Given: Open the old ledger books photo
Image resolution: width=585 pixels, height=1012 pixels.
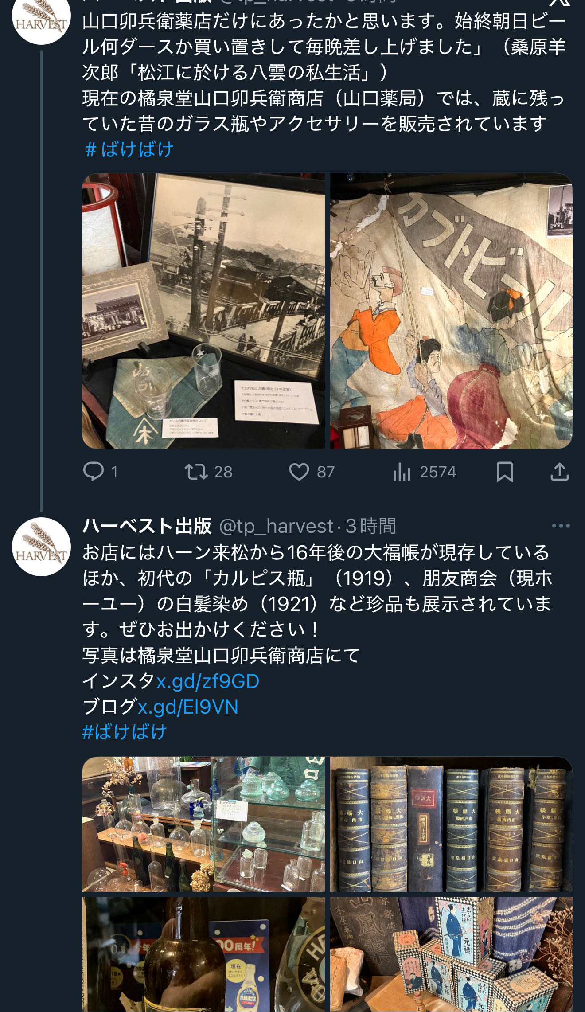Looking at the screenshot, I should (x=451, y=824).
